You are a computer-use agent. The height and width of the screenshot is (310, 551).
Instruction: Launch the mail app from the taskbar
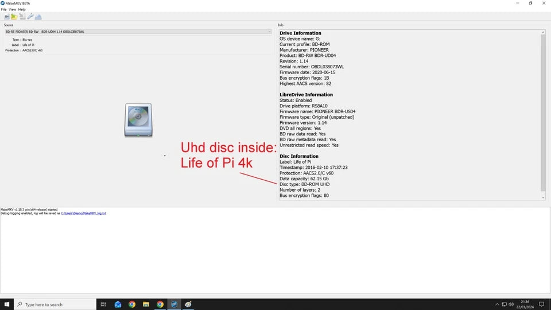click(x=118, y=304)
